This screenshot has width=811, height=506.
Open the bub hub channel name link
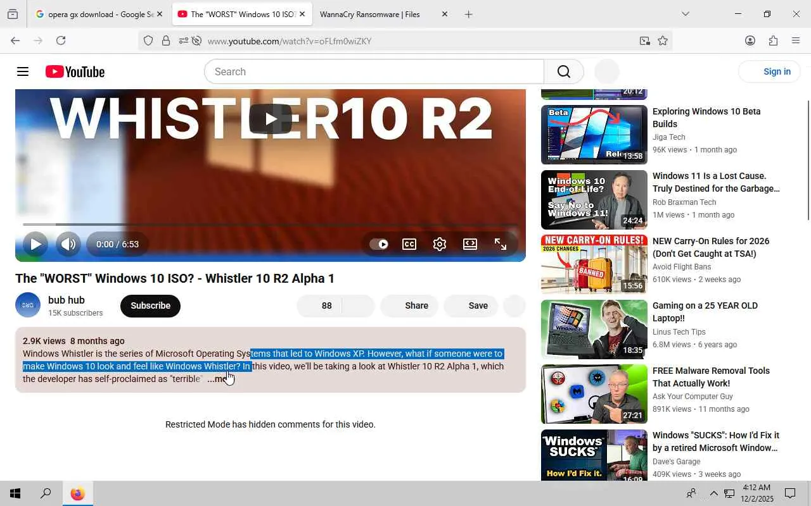pos(67,300)
